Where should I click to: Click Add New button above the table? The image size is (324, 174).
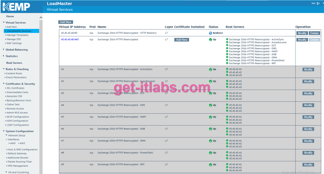[x=66, y=22]
